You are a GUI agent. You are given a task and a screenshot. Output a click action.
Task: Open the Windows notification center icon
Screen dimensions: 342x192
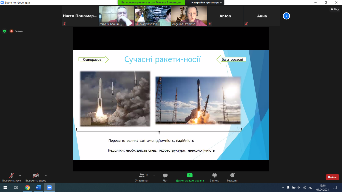tap(335, 187)
